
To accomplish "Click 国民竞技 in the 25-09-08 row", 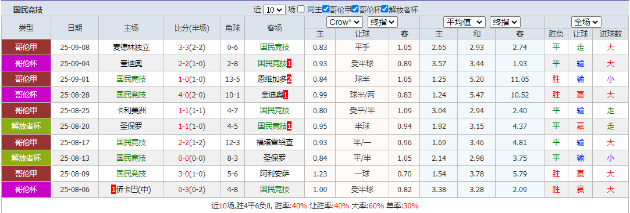I will tap(275, 48).
